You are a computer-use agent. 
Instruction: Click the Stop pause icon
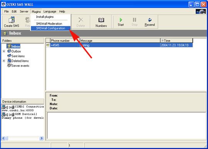click(134, 20)
